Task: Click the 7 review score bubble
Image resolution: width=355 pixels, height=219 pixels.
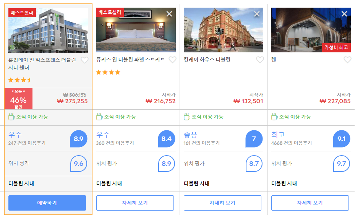Action: [x=254, y=139]
